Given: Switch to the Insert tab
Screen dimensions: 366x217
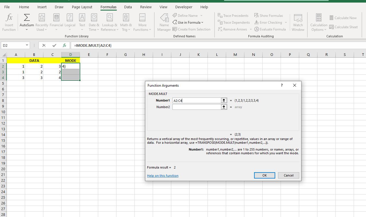Looking at the screenshot, I should click(x=42, y=7).
